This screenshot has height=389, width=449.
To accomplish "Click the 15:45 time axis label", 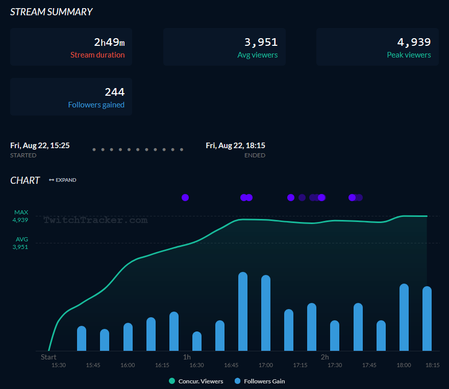I will coord(93,365).
